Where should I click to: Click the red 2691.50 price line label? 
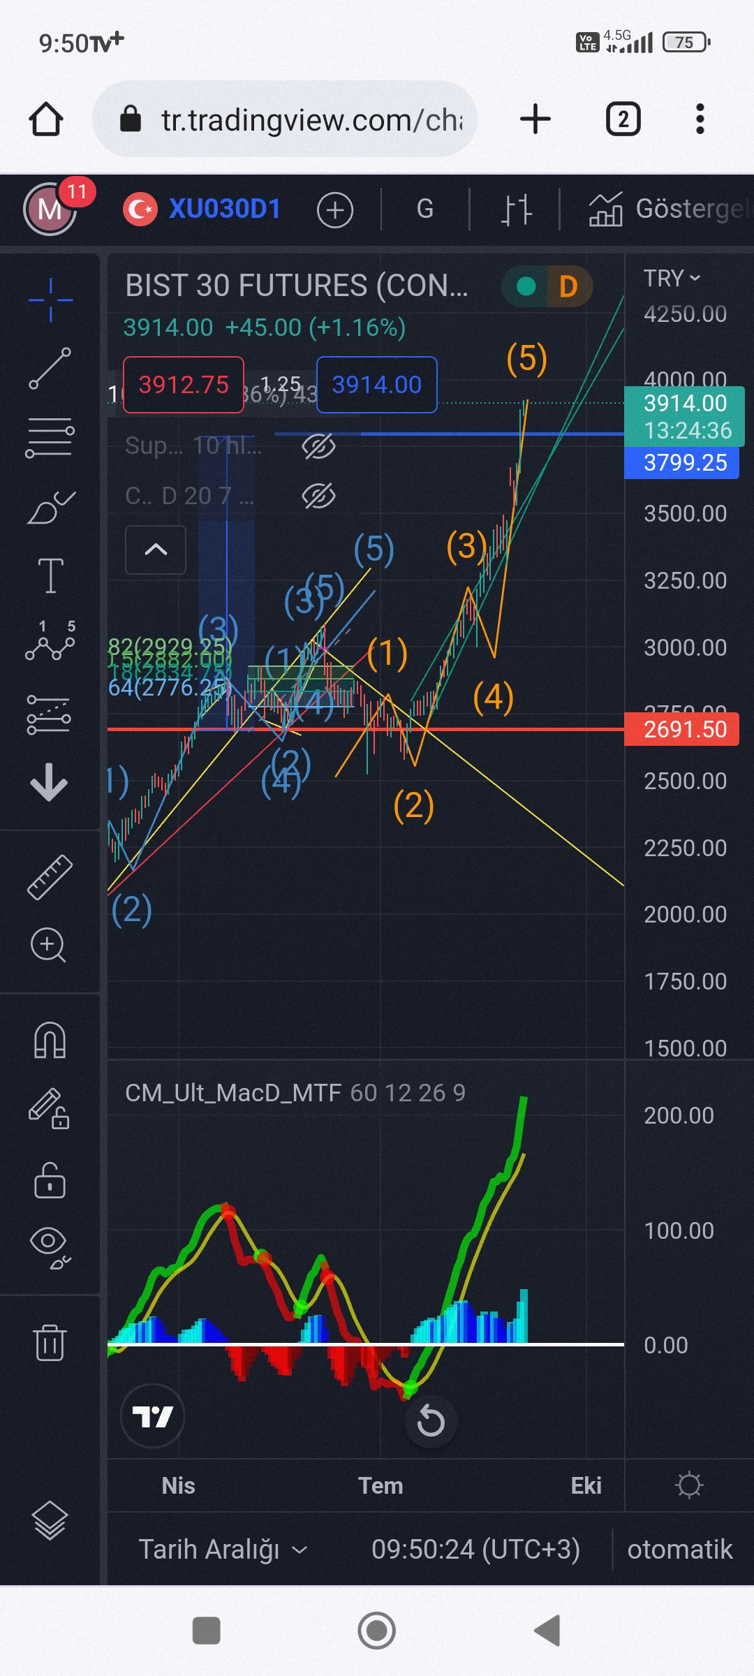click(681, 729)
